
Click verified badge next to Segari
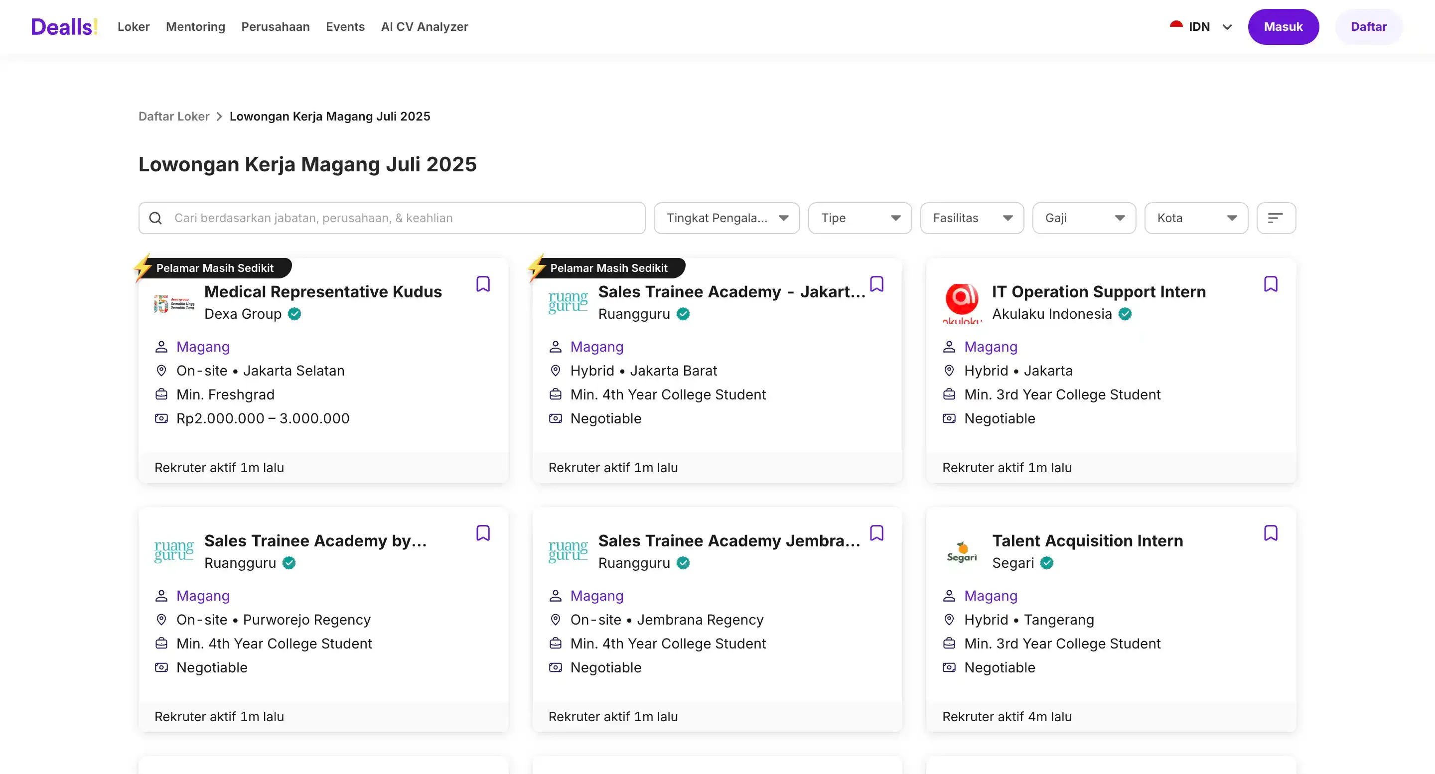click(1047, 563)
